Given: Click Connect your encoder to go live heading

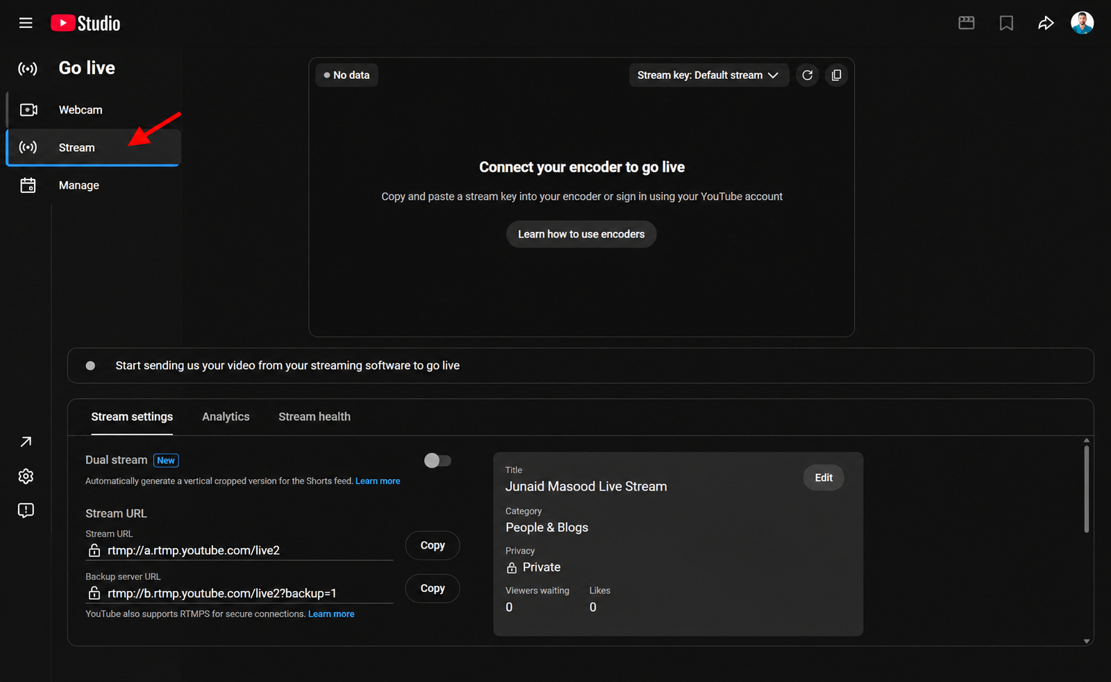Looking at the screenshot, I should click(582, 167).
